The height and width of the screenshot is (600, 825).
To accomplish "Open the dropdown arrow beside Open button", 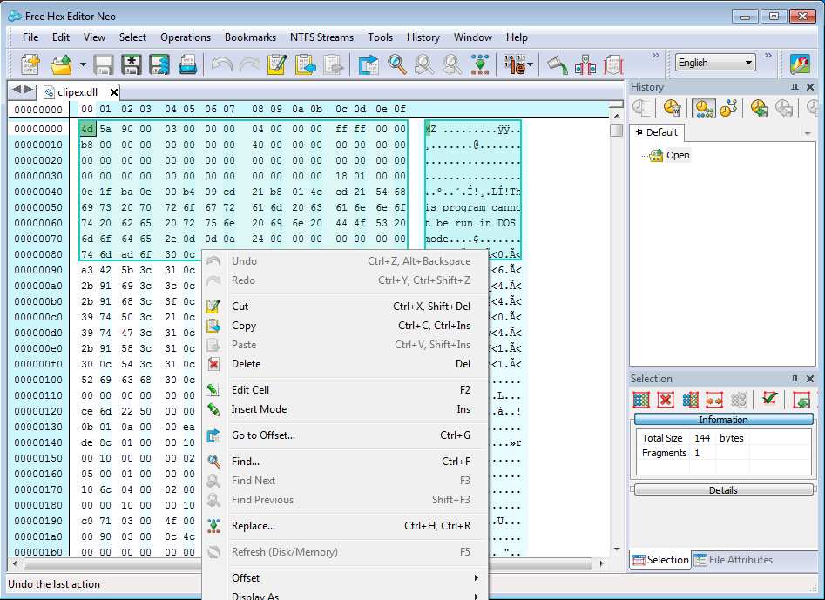I will (x=83, y=64).
